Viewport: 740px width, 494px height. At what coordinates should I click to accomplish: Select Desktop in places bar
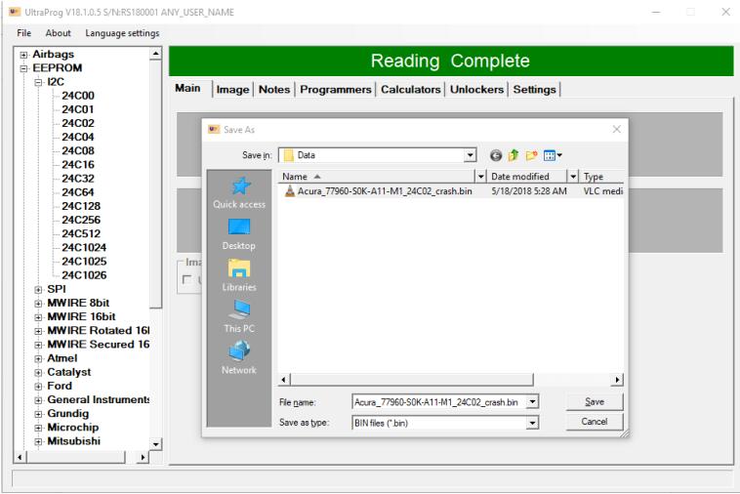coord(239,234)
